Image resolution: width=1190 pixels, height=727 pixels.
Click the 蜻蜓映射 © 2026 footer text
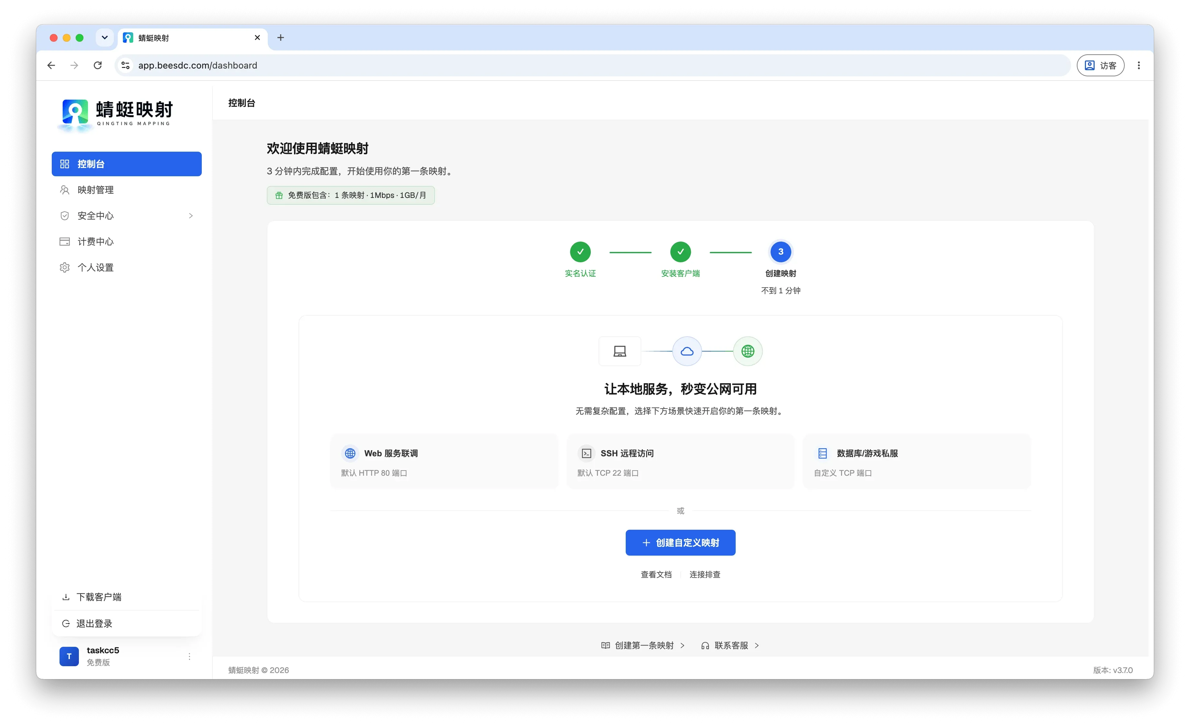(x=258, y=670)
